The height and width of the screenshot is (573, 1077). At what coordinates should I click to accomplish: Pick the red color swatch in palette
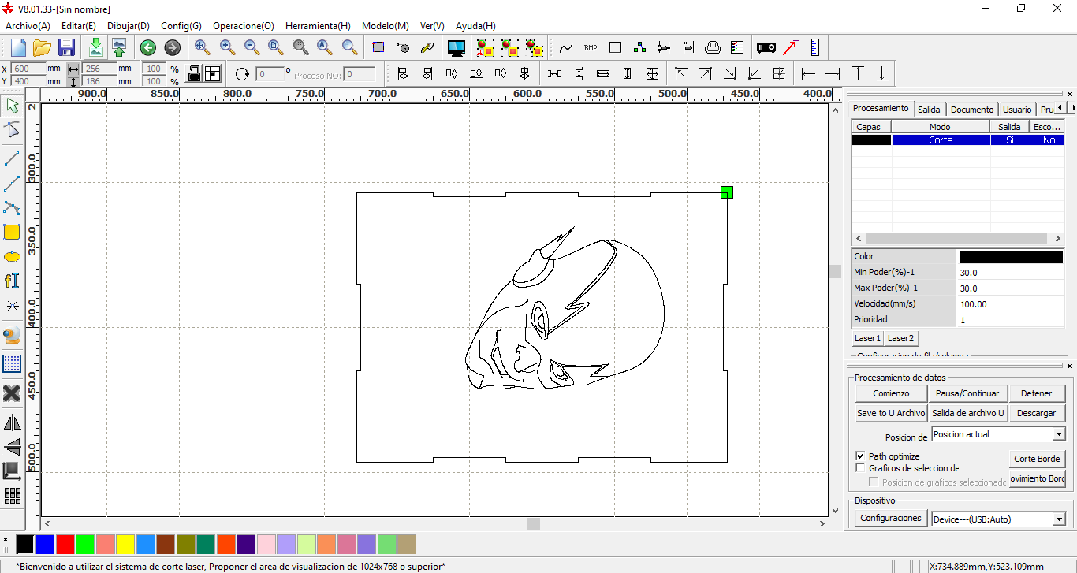65,544
